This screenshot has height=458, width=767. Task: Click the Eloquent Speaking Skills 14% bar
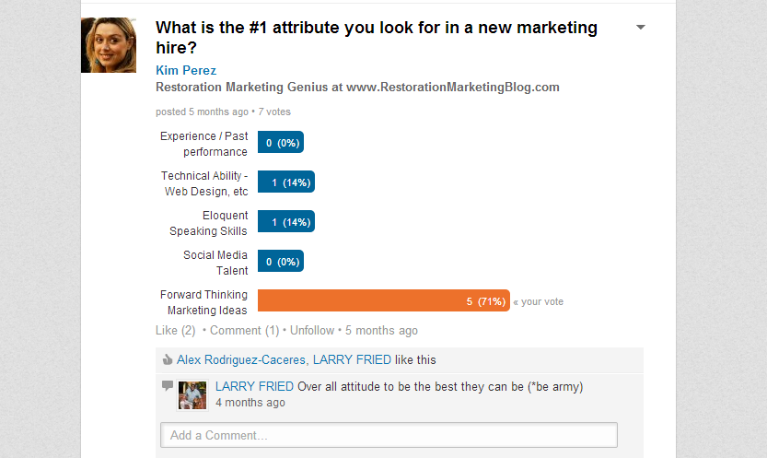[x=286, y=222]
